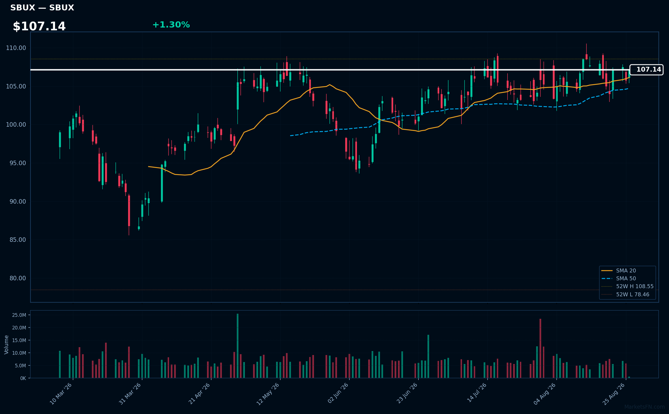Click the 105.00 price axis label

click(x=16, y=86)
